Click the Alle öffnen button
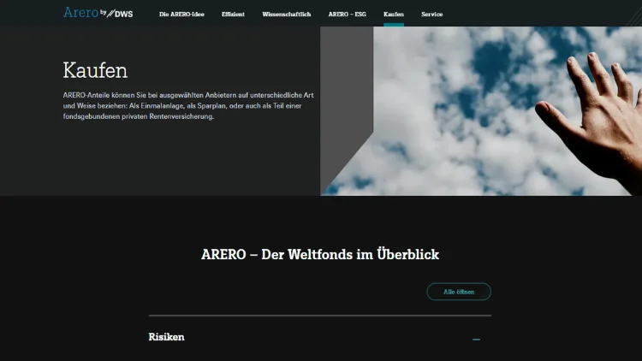This screenshot has width=642, height=361. (x=459, y=292)
